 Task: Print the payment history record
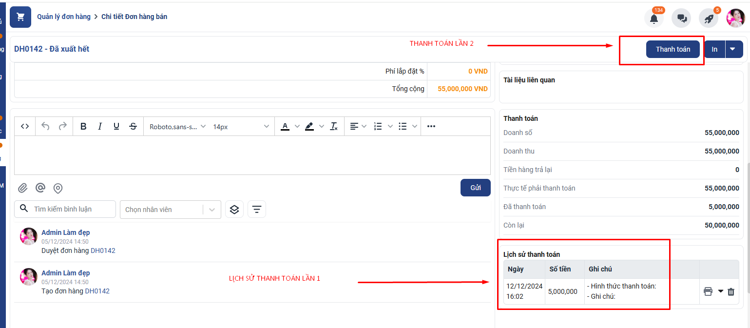coord(708,291)
